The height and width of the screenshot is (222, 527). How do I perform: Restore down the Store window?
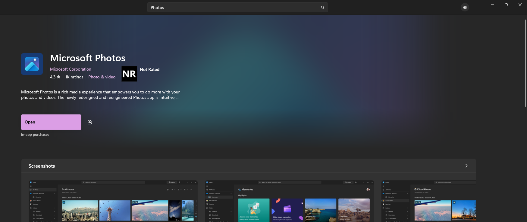tap(506, 5)
